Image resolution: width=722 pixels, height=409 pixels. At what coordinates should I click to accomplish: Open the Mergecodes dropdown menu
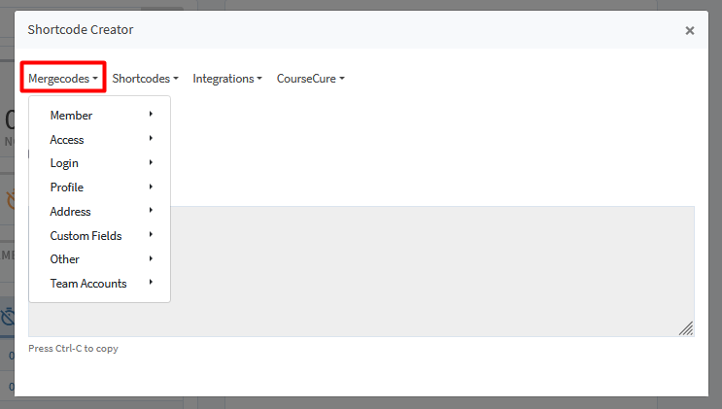(63, 79)
